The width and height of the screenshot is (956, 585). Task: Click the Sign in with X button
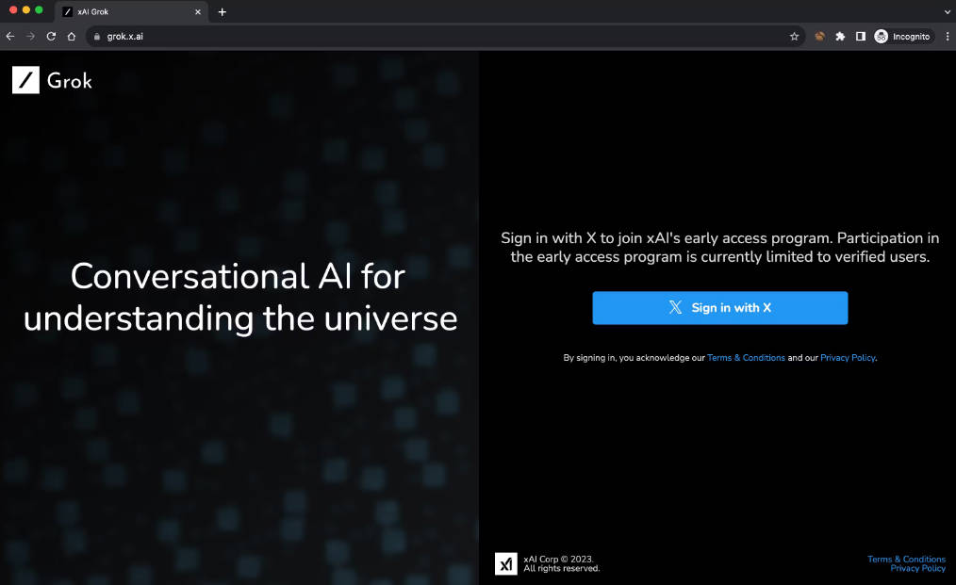719,307
